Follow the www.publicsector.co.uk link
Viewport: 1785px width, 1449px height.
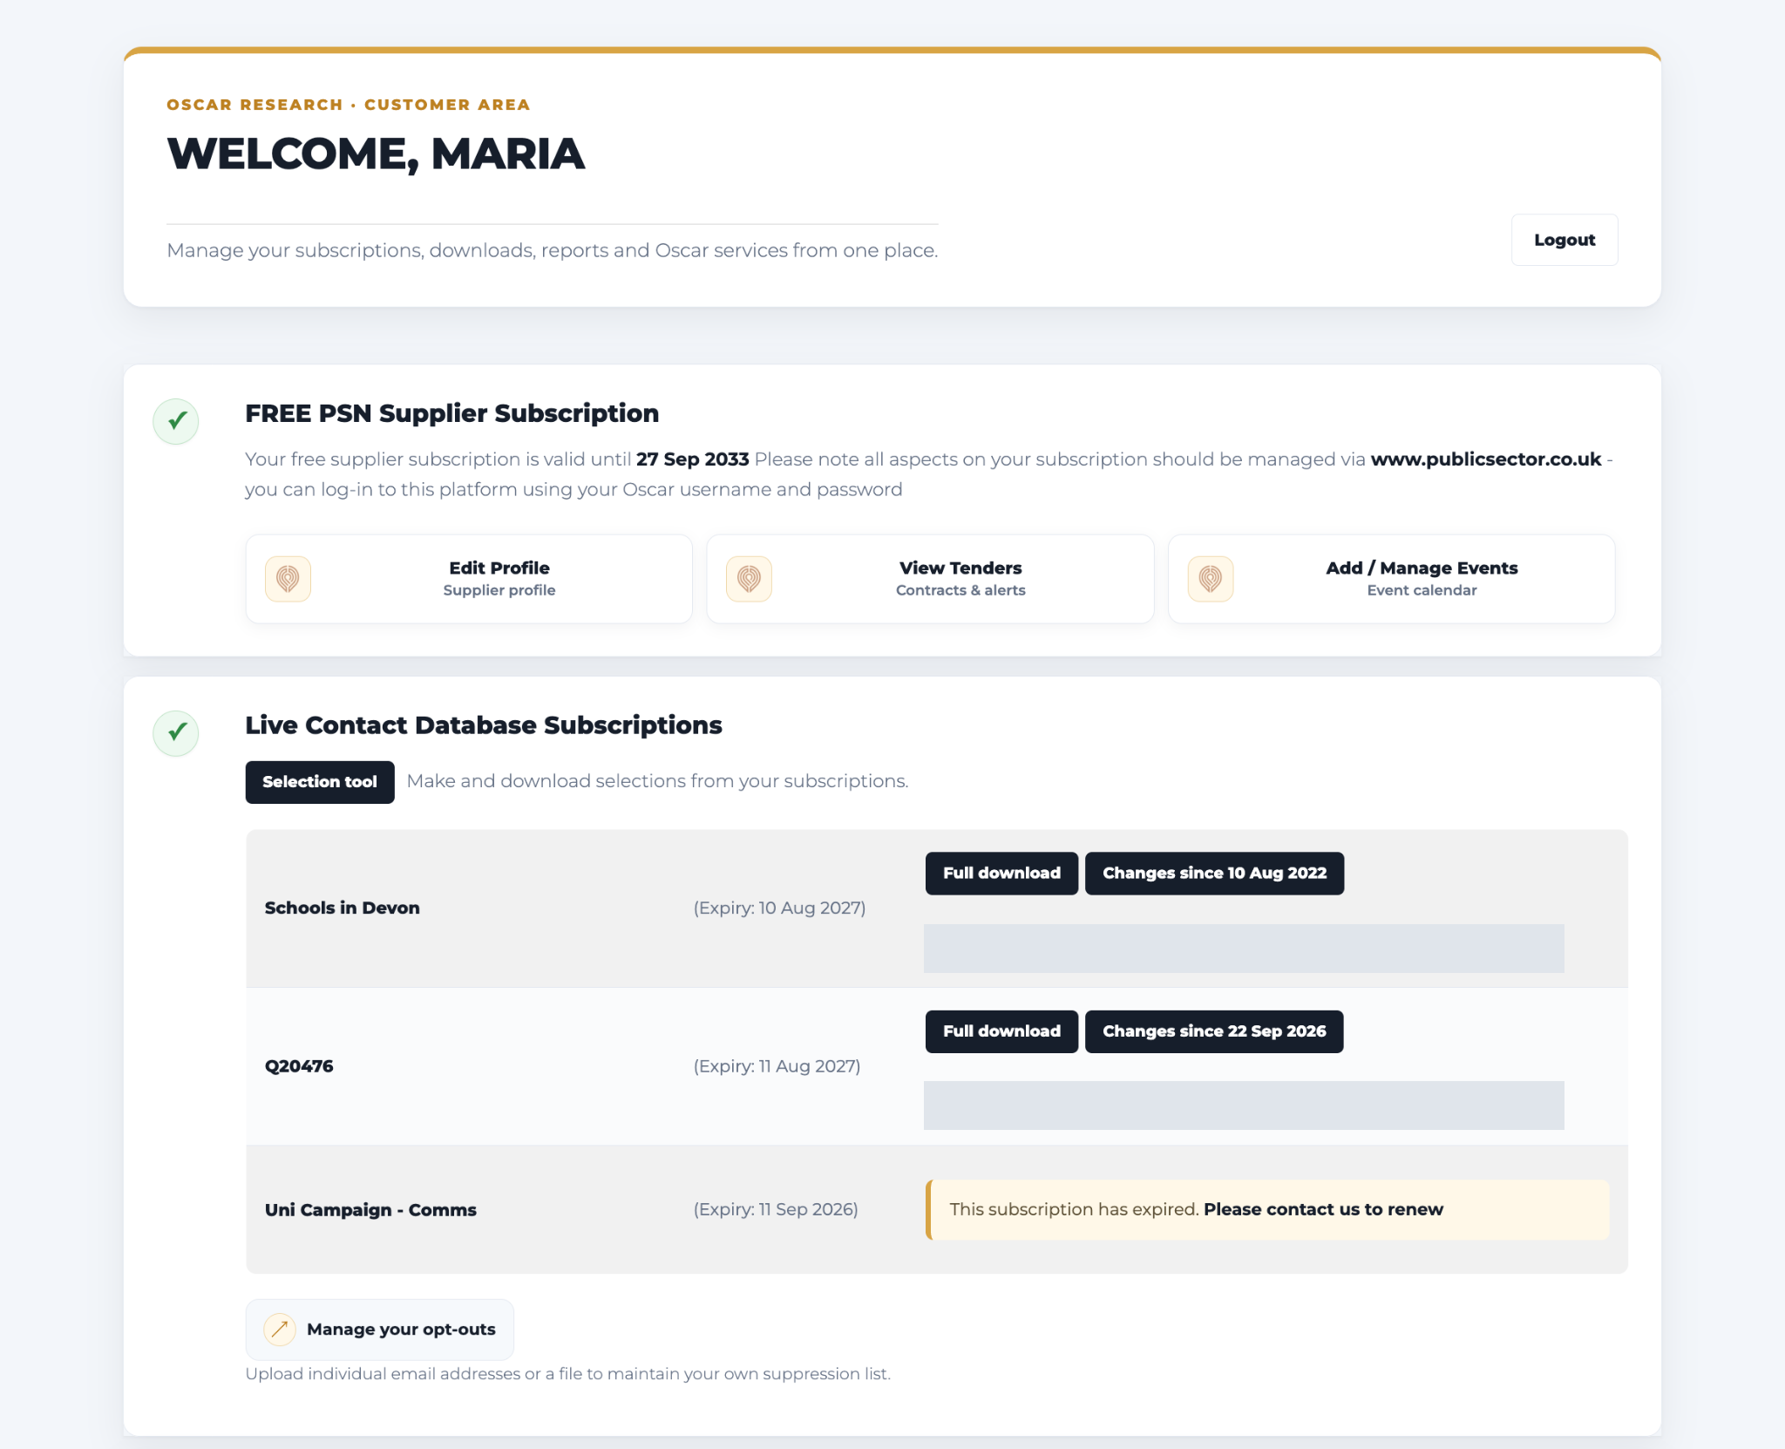(x=1485, y=459)
